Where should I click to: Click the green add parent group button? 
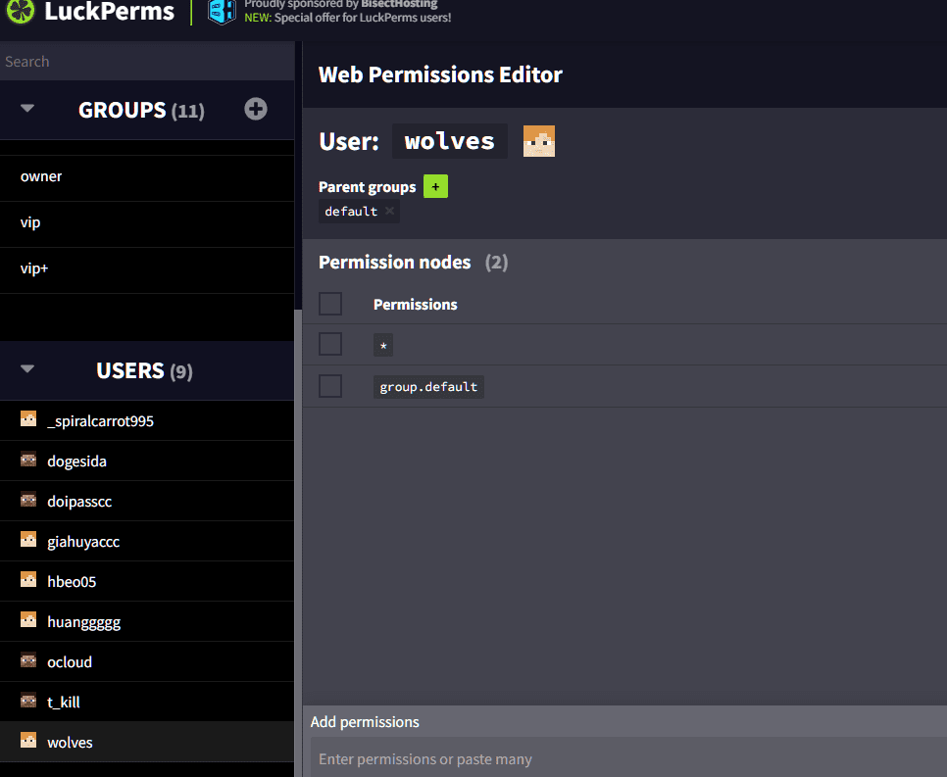[435, 186]
